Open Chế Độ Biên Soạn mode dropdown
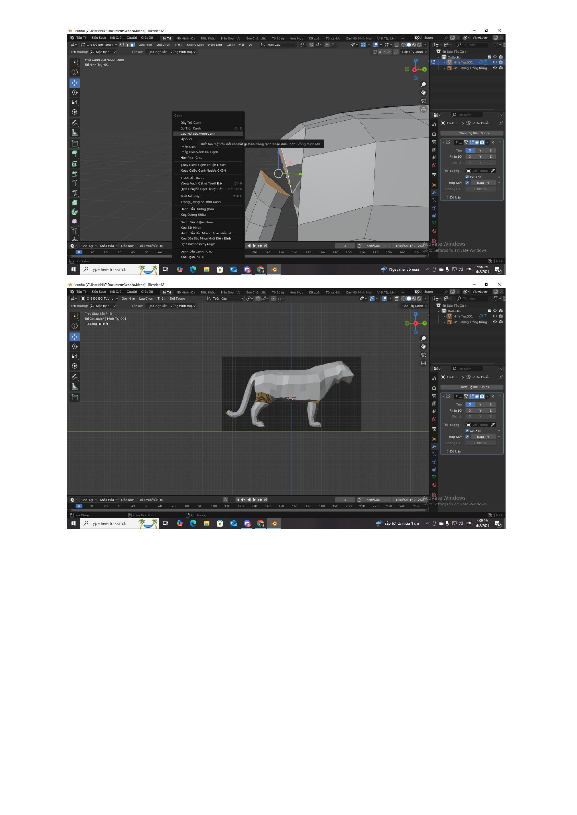This screenshot has width=577, height=815. click(99, 44)
